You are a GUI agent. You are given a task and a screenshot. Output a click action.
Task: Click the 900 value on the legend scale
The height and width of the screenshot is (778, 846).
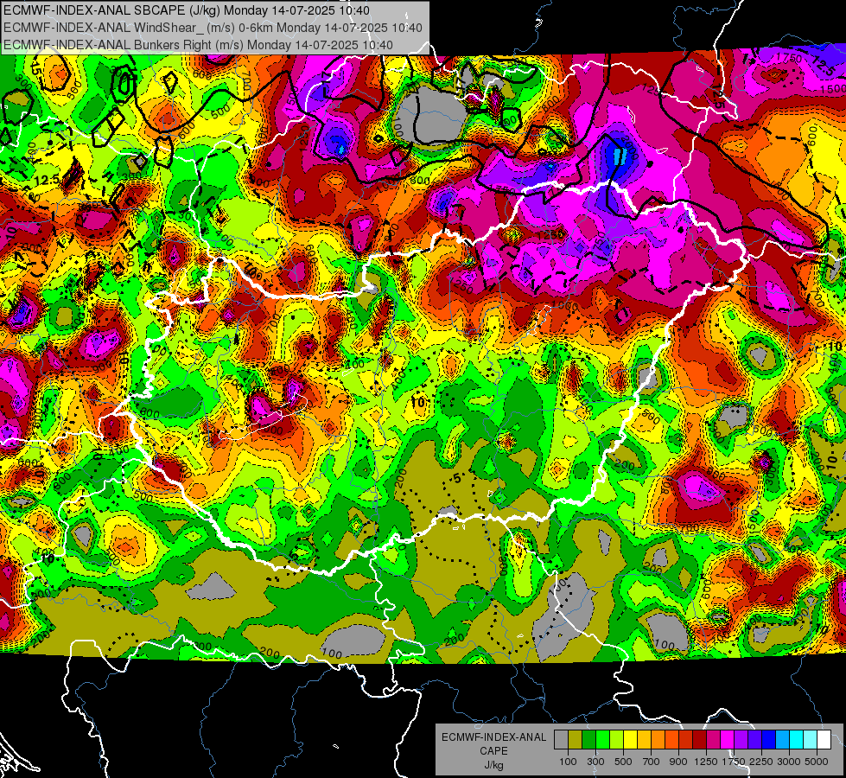click(x=678, y=762)
